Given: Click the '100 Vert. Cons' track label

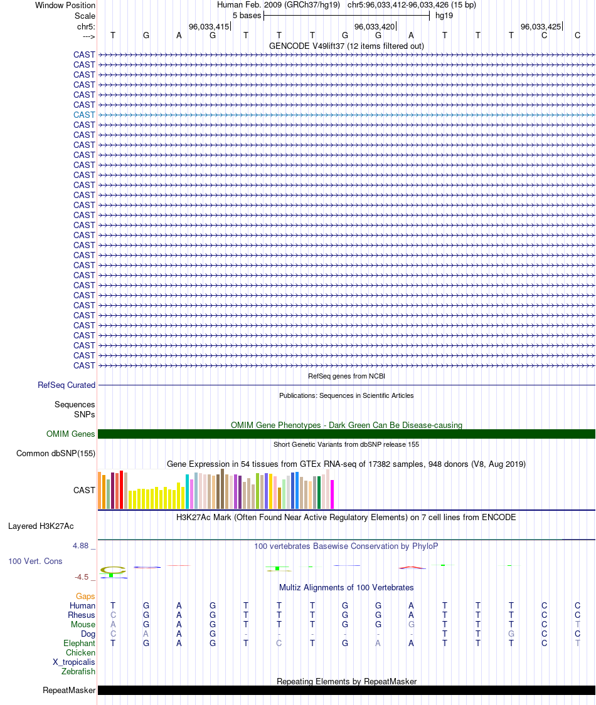Looking at the screenshot, I should (x=36, y=561).
